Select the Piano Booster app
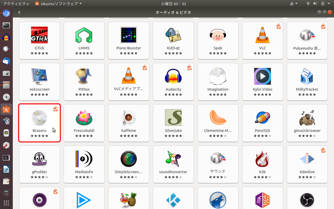Viewport: 334px width, 209px height. coord(129,40)
